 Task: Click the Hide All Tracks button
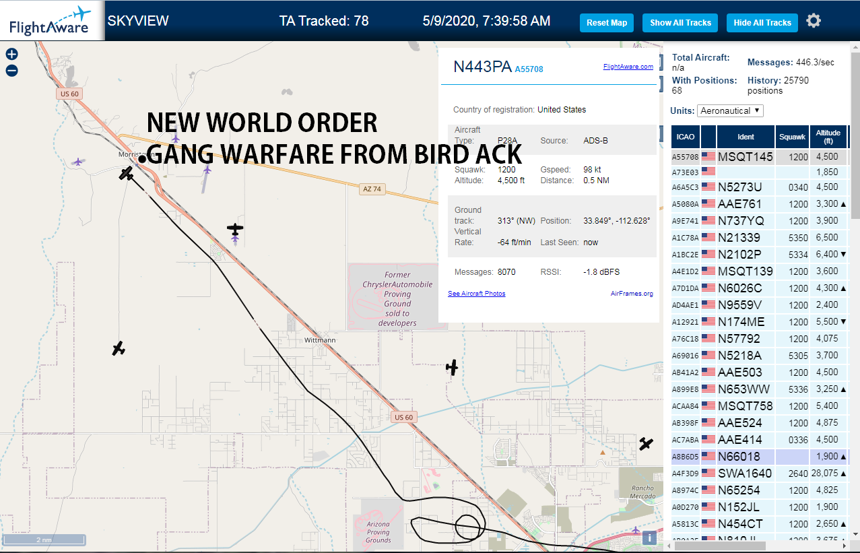click(x=762, y=23)
